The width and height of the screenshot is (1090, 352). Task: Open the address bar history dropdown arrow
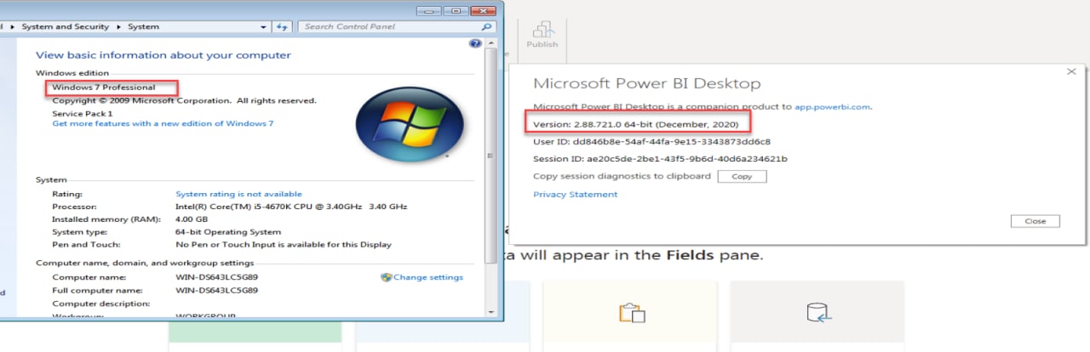265,27
